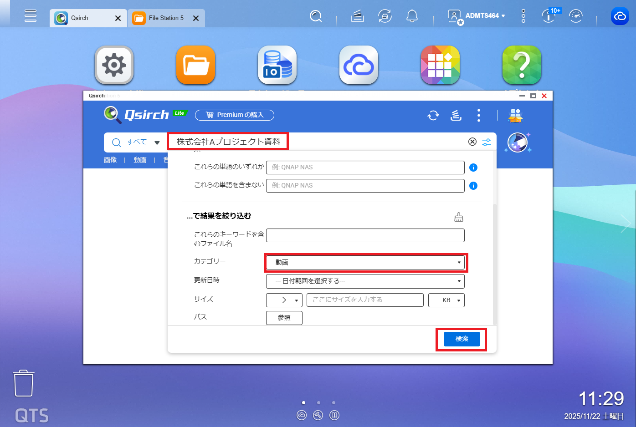Image resolution: width=636 pixels, height=427 pixels.
Task: Show info for これらの単語を含まない
Action: coord(473,186)
